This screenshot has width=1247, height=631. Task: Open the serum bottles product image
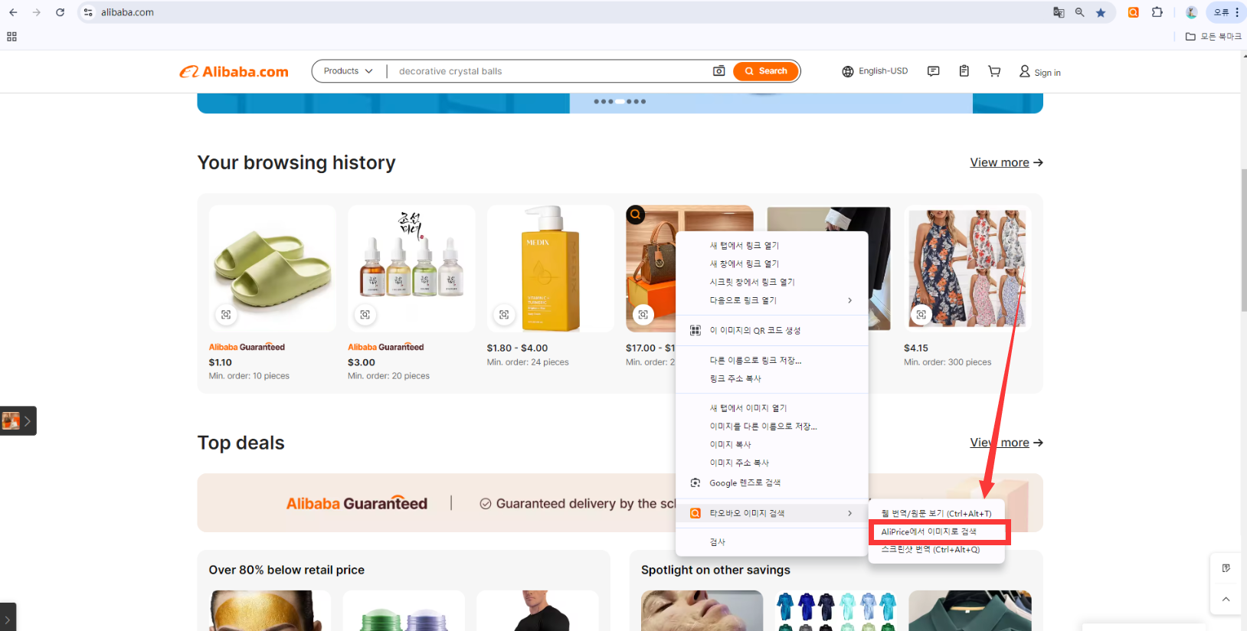coord(411,268)
